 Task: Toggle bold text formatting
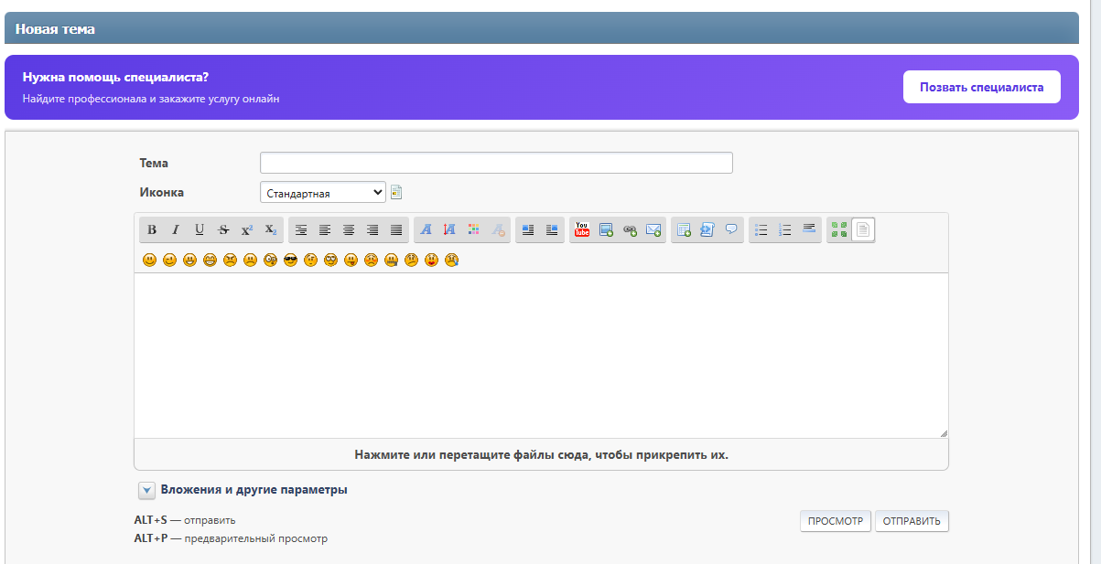click(152, 230)
